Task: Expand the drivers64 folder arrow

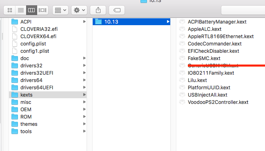Action: [x=84, y=80]
